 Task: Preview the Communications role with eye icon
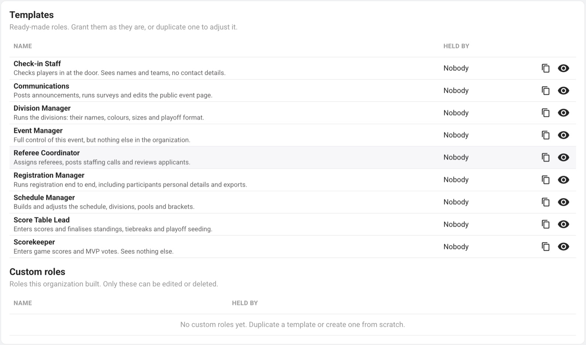coord(563,91)
